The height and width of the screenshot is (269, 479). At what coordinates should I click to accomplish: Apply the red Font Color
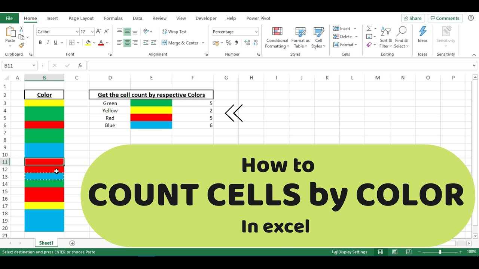101,43
